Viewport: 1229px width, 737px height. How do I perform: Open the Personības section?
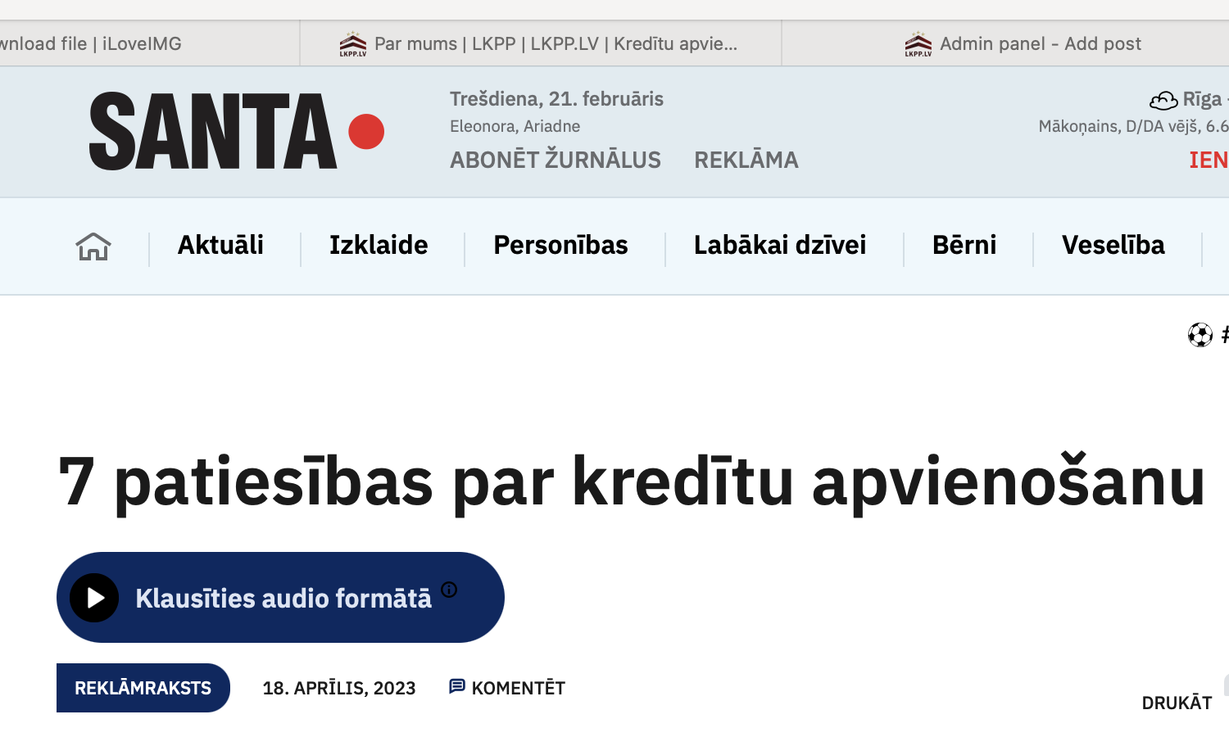point(560,245)
